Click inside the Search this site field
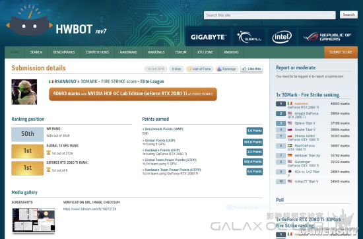Image resolution: width=363 pixels, height=239 pixels. pyautogui.click(x=270, y=15)
